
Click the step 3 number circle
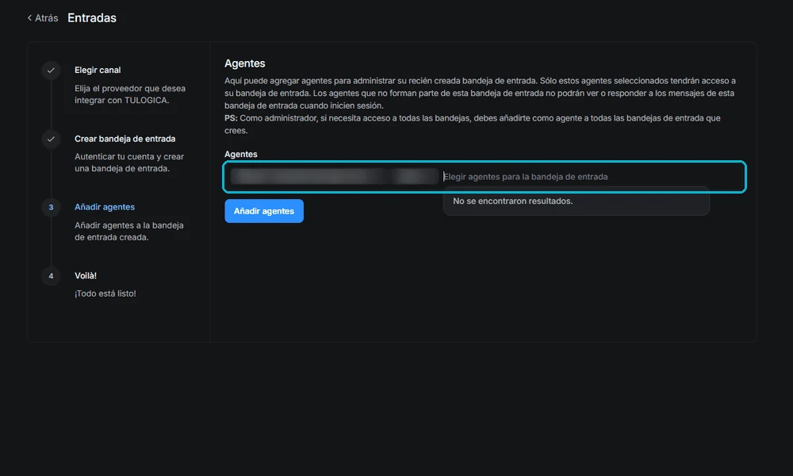tap(51, 207)
